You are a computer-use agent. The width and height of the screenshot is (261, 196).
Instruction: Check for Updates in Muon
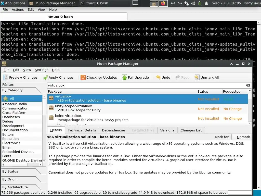click(99, 77)
